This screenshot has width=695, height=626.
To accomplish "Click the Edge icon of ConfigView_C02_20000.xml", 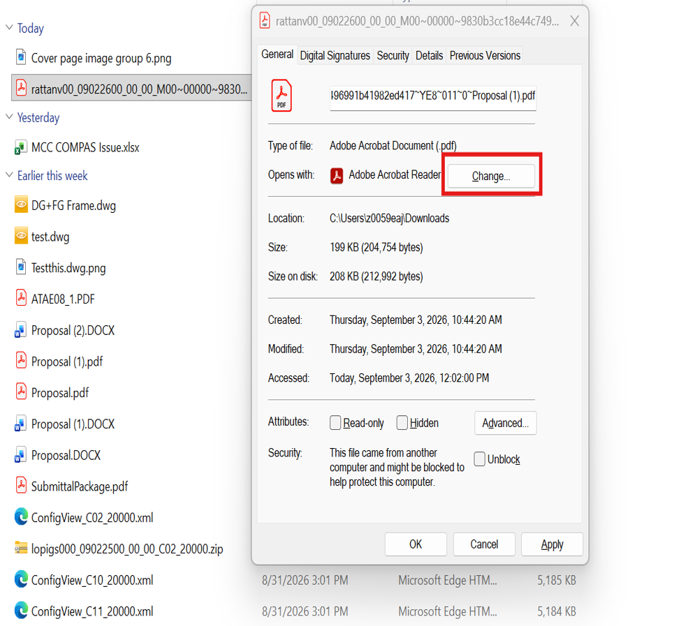I will tap(21, 516).
